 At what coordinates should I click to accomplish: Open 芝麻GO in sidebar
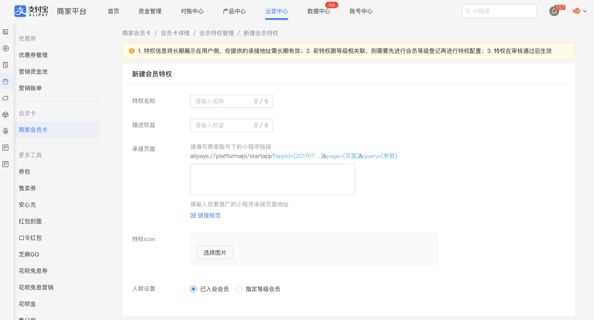pos(29,254)
